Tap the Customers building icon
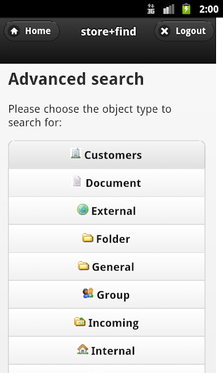 click(x=76, y=153)
